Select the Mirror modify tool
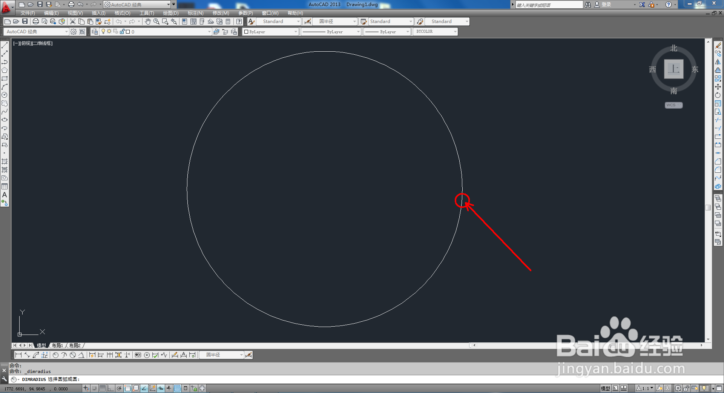This screenshot has height=393, width=724. (x=718, y=62)
